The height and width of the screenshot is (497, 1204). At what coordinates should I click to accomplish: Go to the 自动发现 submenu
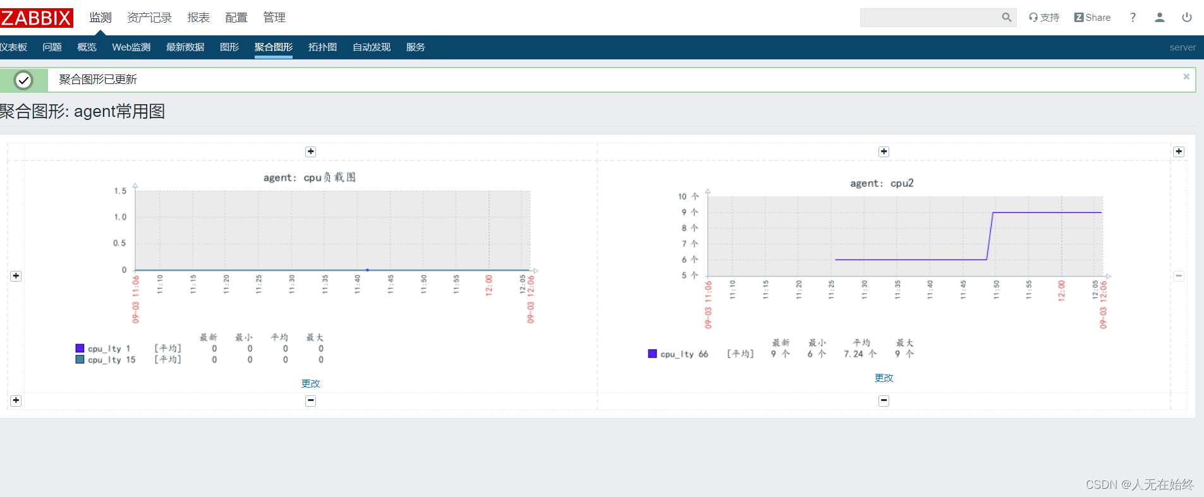(372, 47)
